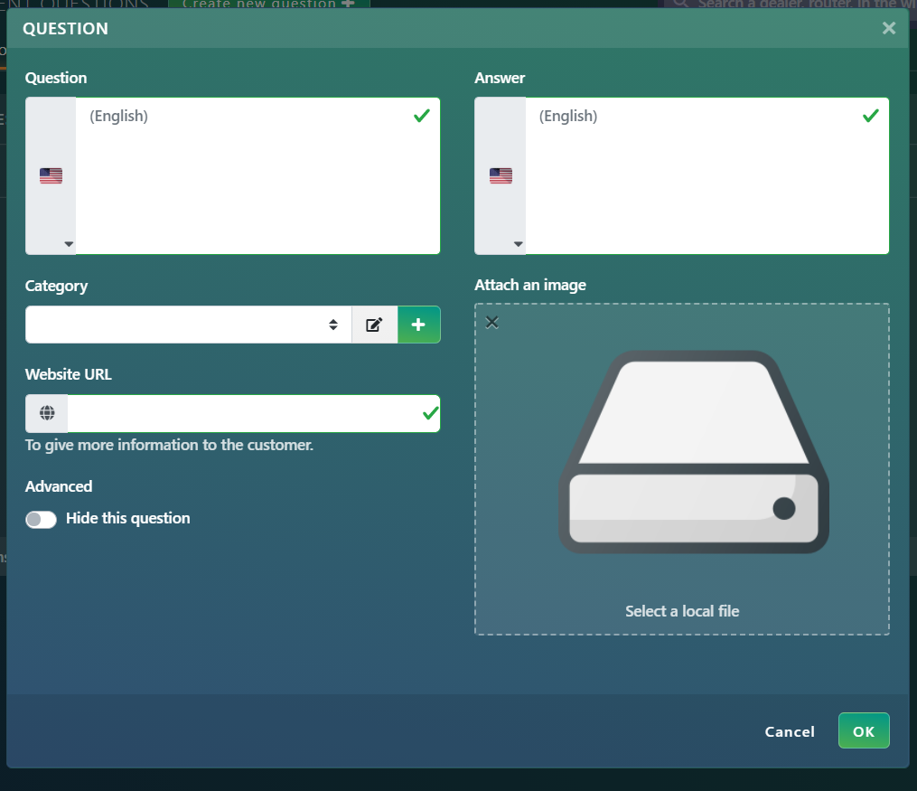
Task: Focus the Website URL input field
Action: coord(254,414)
